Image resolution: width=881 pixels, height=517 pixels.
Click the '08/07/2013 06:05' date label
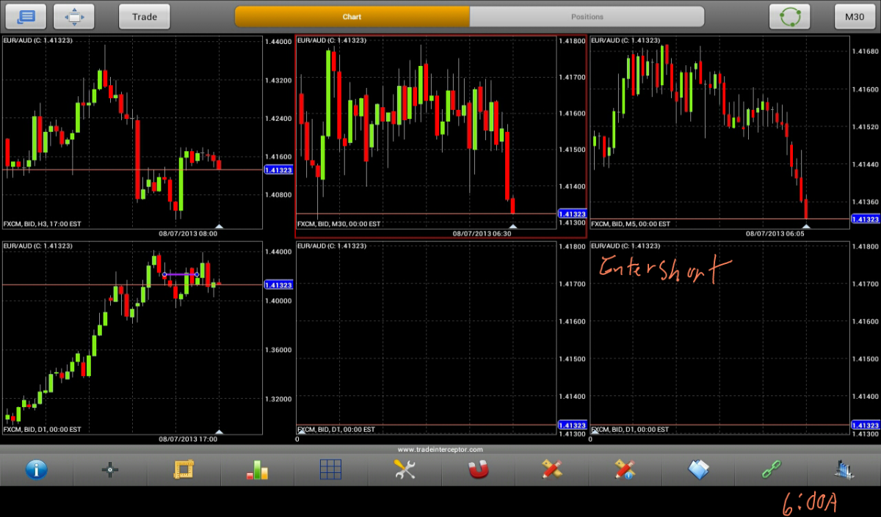(775, 233)
